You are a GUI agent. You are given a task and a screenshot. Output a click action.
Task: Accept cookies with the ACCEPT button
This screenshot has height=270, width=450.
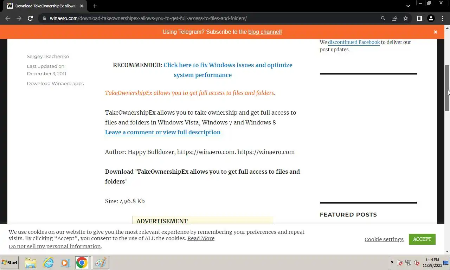[422, 239]
